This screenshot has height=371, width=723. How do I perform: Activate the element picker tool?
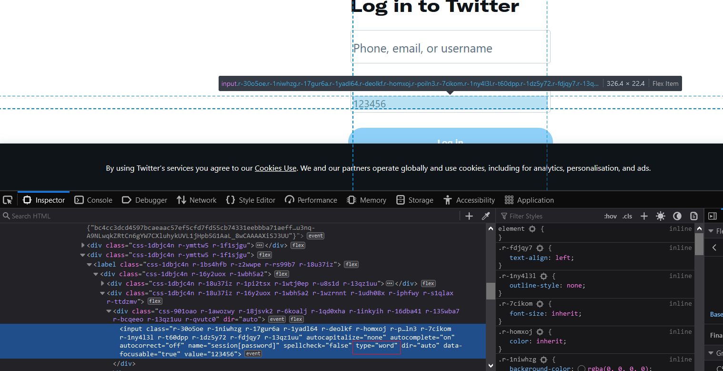(x=7, y=200)
